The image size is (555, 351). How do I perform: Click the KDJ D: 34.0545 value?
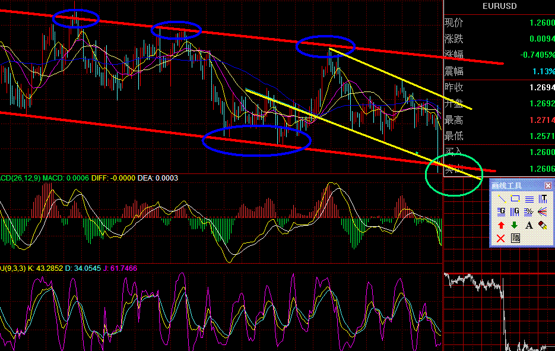click(x=83, y=268)
